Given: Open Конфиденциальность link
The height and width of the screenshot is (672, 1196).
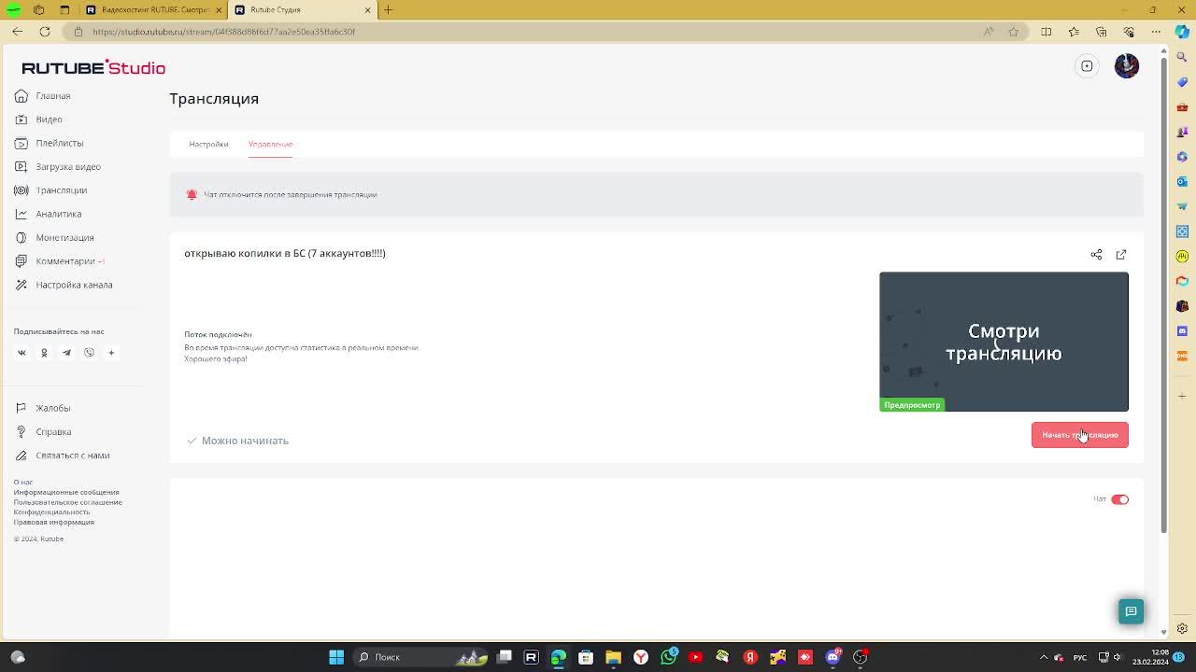Looking at the screenshot, I should 51,512.
